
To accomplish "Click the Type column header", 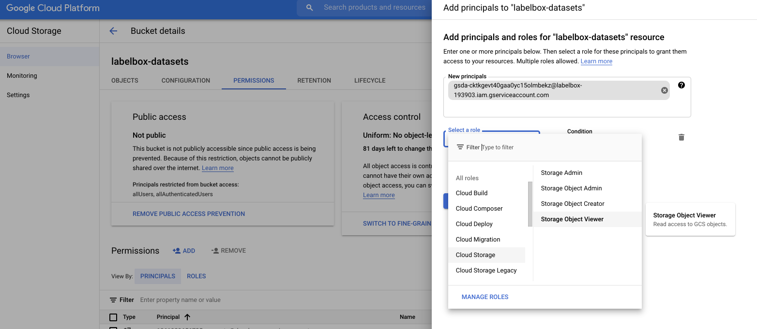I will click(129, 317).
